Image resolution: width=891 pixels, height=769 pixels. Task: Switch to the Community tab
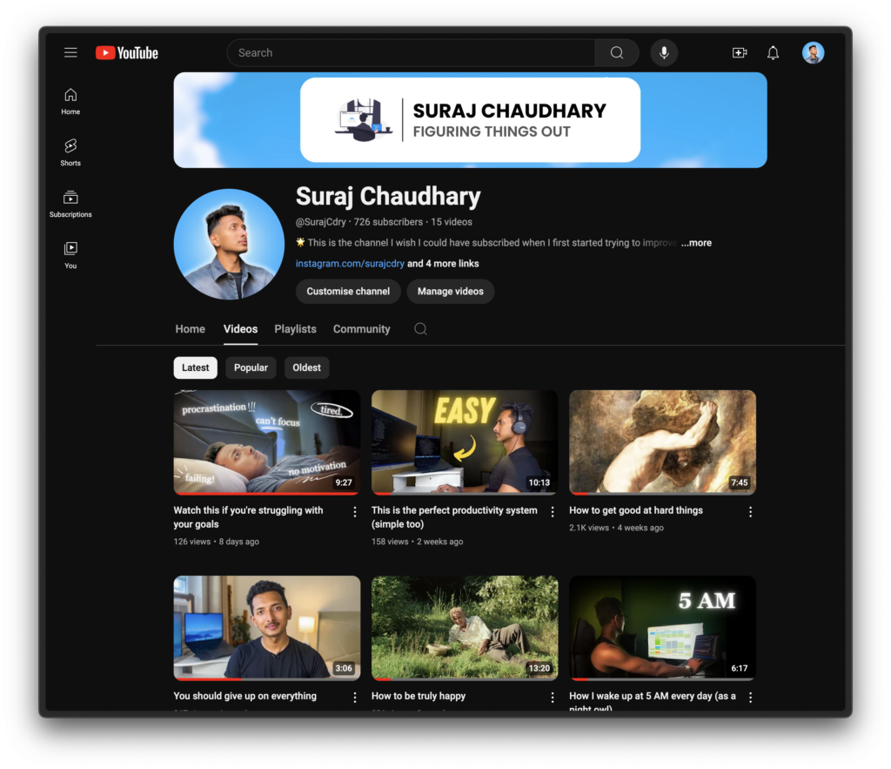pyautogui.click(x=361, y=329)
